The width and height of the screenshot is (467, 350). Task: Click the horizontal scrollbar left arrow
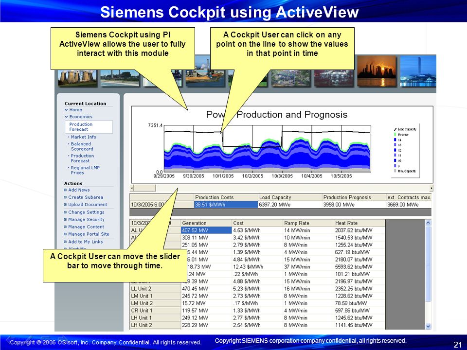tap(132, 188)
